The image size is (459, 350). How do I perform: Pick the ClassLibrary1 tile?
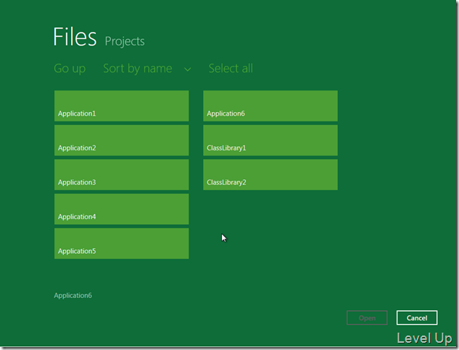[270, 140]
